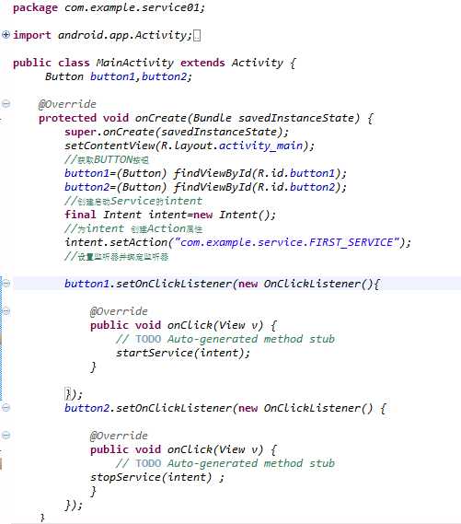Place cursor on package com.example.service01 line
Screen dimensions: 461x524
(109, 7)
